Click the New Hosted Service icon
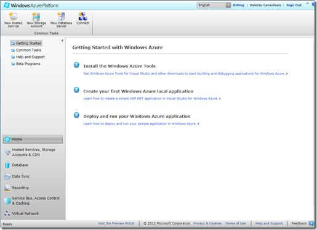Image resolution: width=317 pixels, height=230 pixels. click(14, 17)
